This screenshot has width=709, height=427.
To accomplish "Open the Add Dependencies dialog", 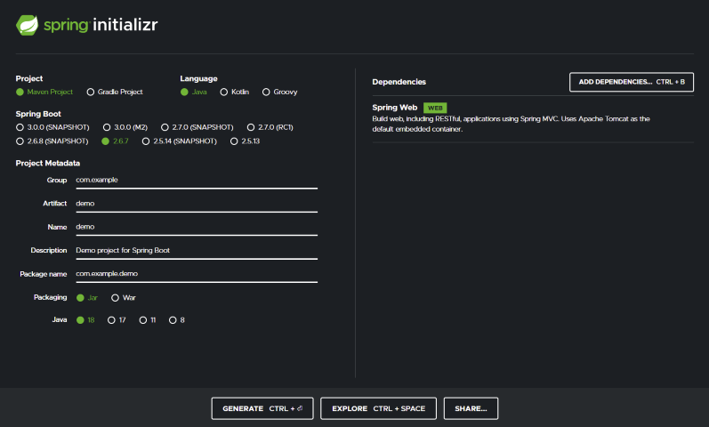I will [x=631, y=82].
